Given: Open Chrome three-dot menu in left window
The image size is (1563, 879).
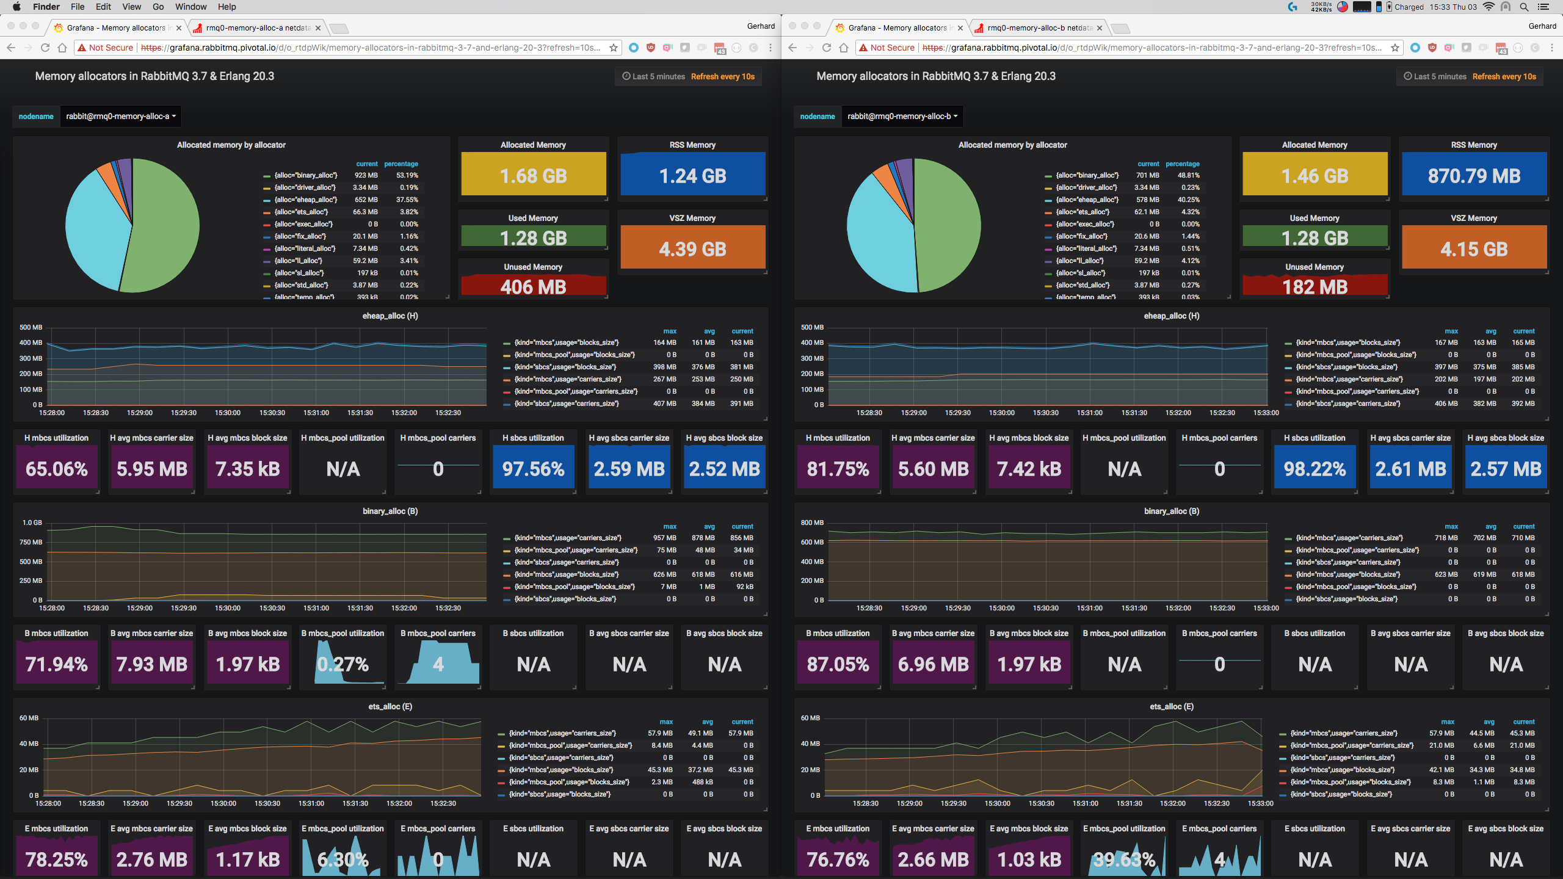Looking at the screenshot, I should point(771,48).
